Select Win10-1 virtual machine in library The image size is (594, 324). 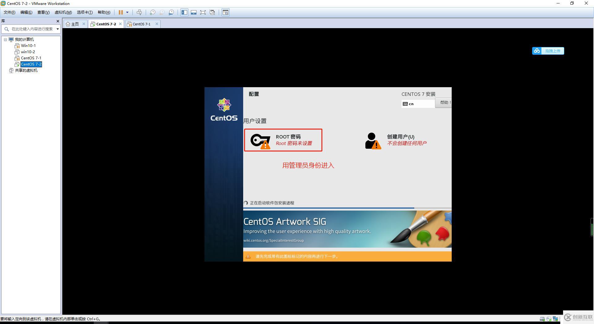click(x=28, y=46)
